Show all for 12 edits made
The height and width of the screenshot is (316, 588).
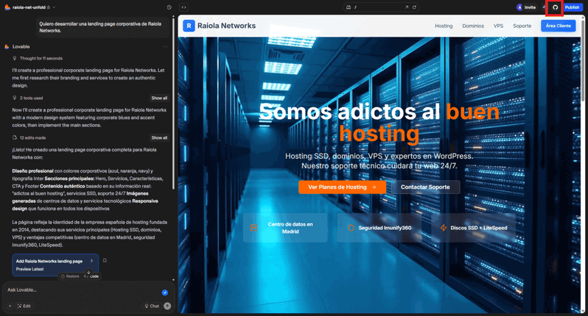click(x=159, y=137)
